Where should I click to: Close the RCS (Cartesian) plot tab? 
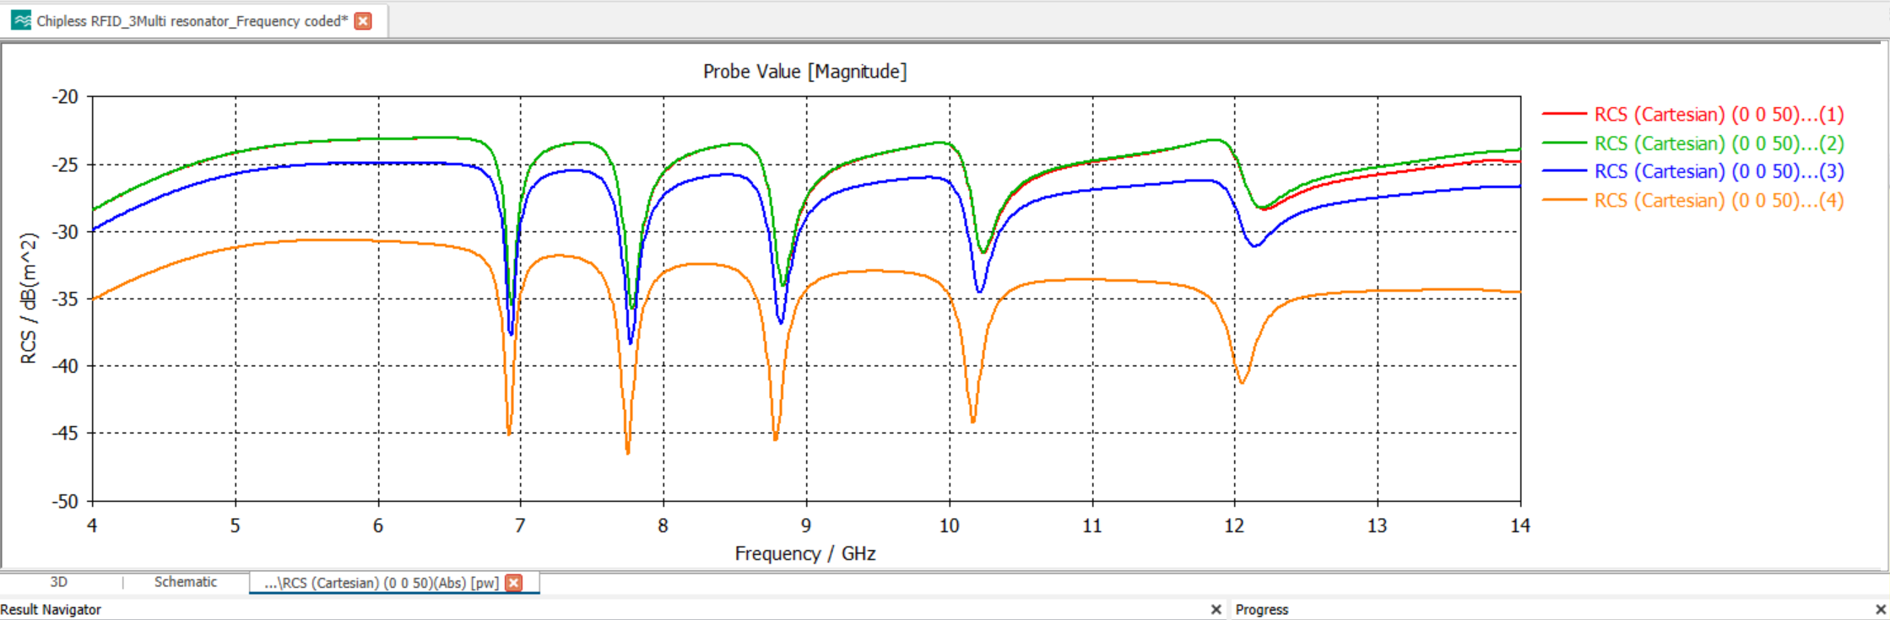pos(513,583)
